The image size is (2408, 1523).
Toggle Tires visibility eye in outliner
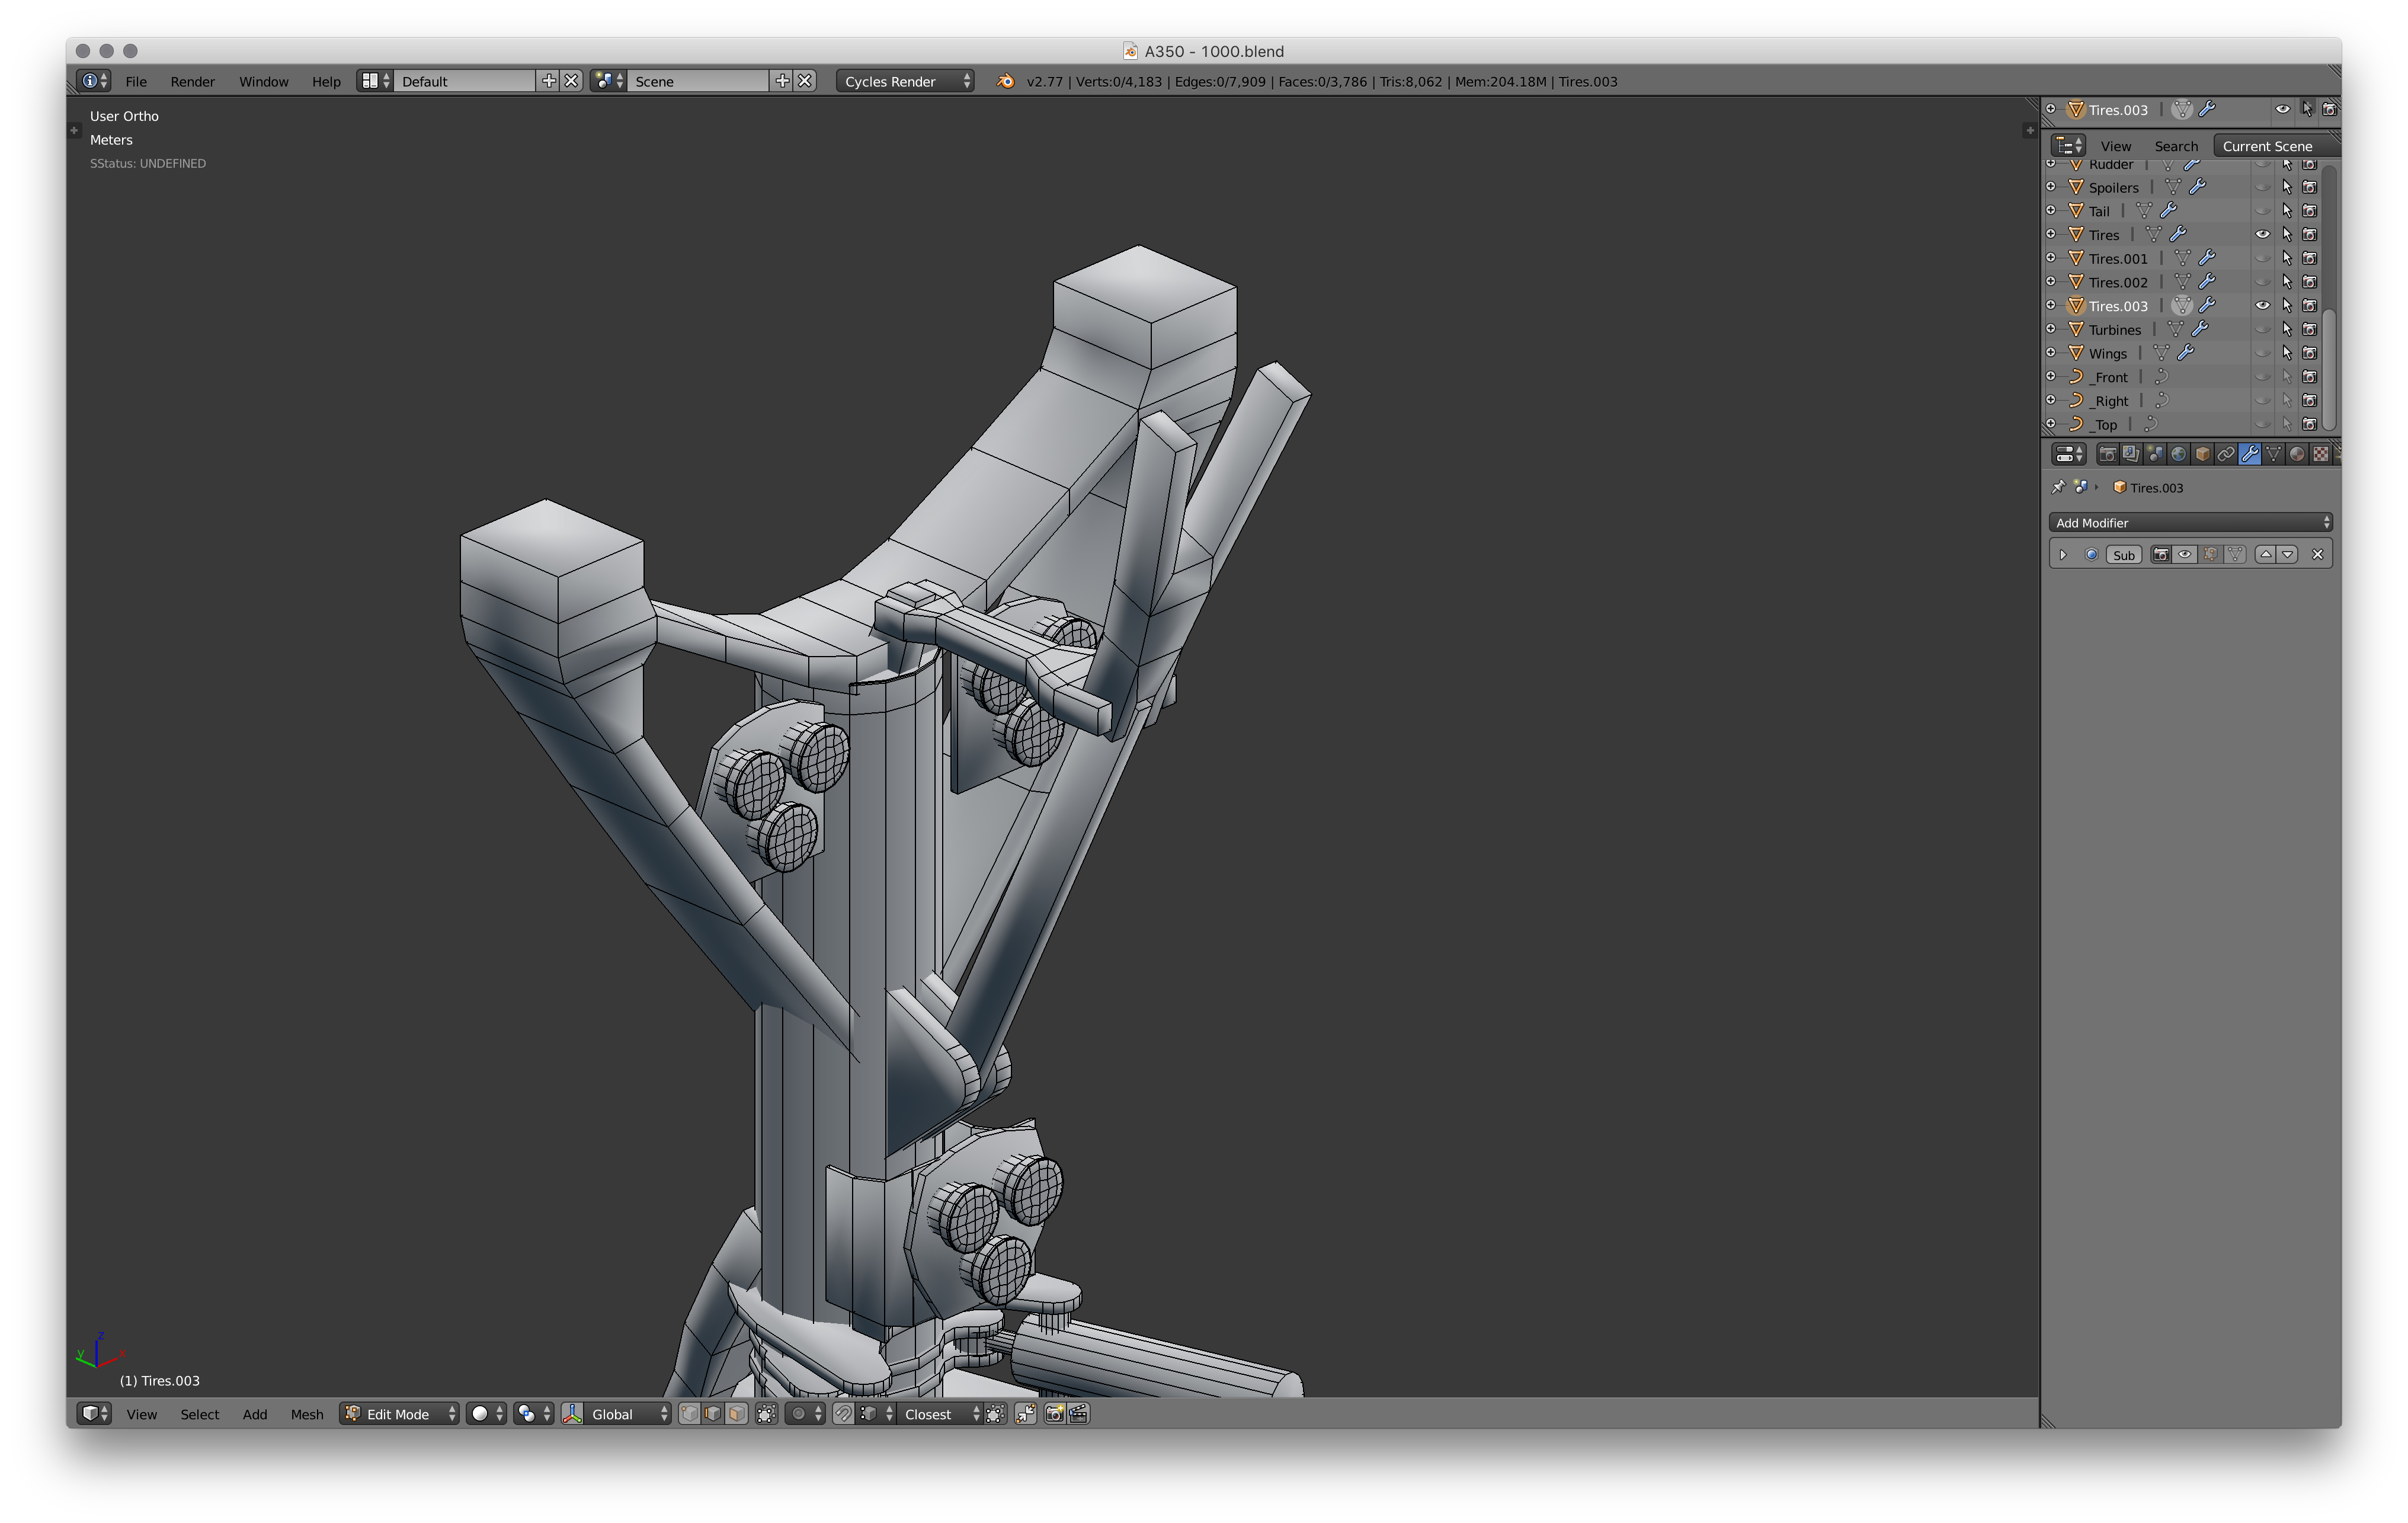pos(2262,234)
